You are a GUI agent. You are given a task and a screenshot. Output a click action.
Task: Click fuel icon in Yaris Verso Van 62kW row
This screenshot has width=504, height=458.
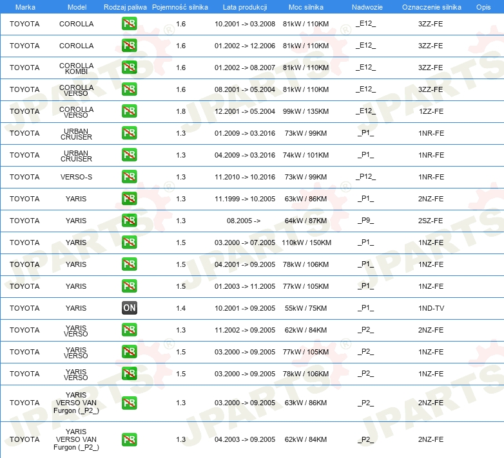point(129,439)
